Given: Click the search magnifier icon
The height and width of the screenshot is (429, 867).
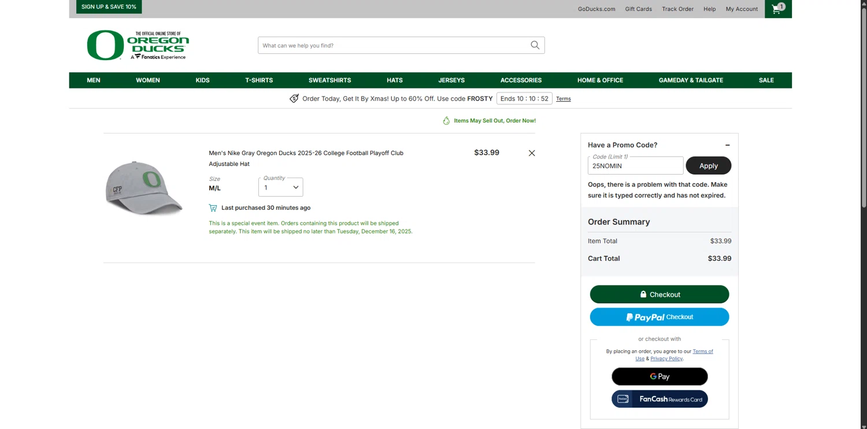Looking at the screenshot, I should coord(535,45).
